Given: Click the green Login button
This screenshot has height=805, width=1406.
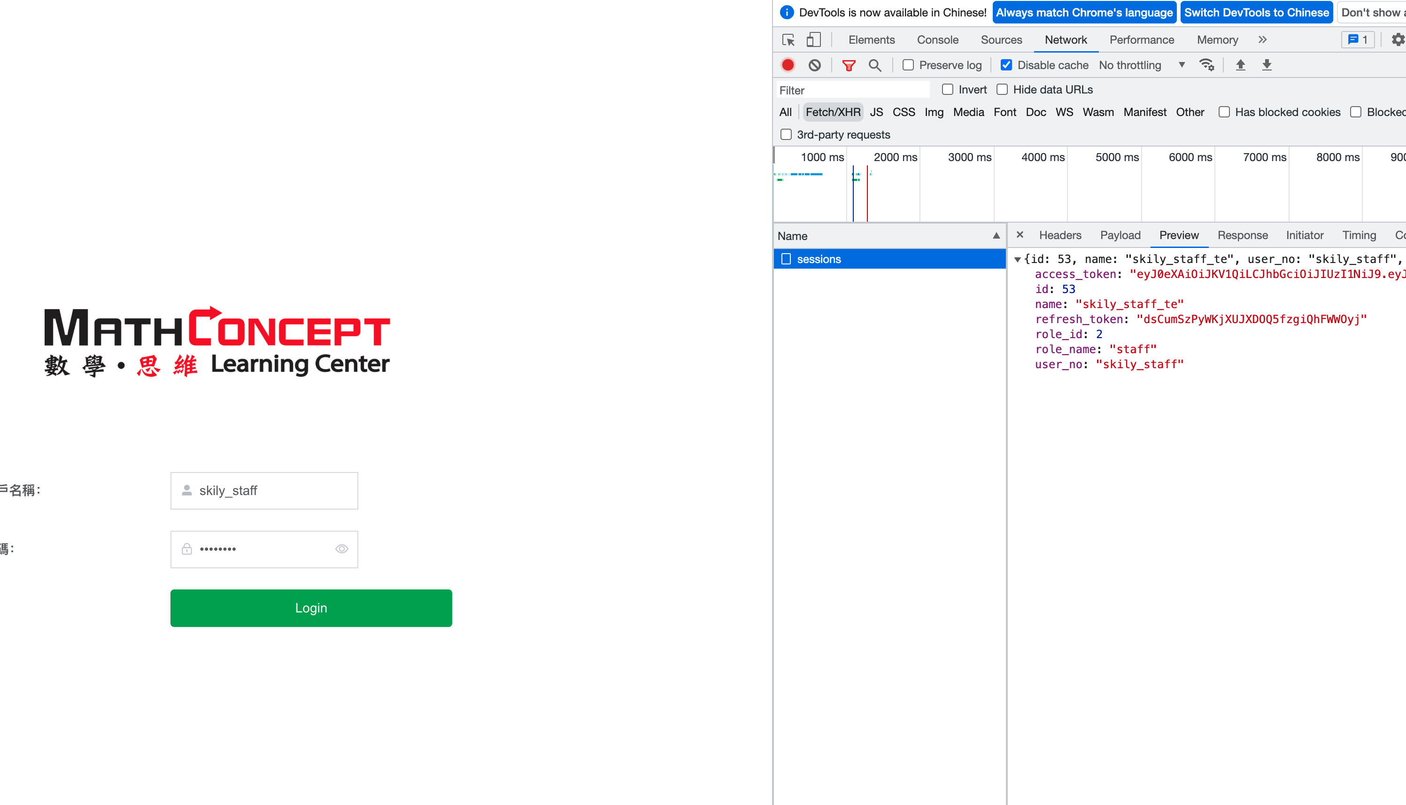Looking at the screenshot, I should [310, 608].
